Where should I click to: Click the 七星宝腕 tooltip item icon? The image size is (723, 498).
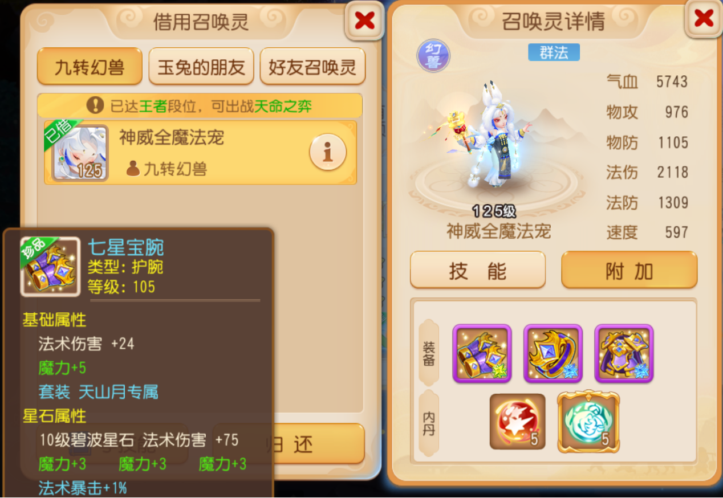tap(50, 267)
